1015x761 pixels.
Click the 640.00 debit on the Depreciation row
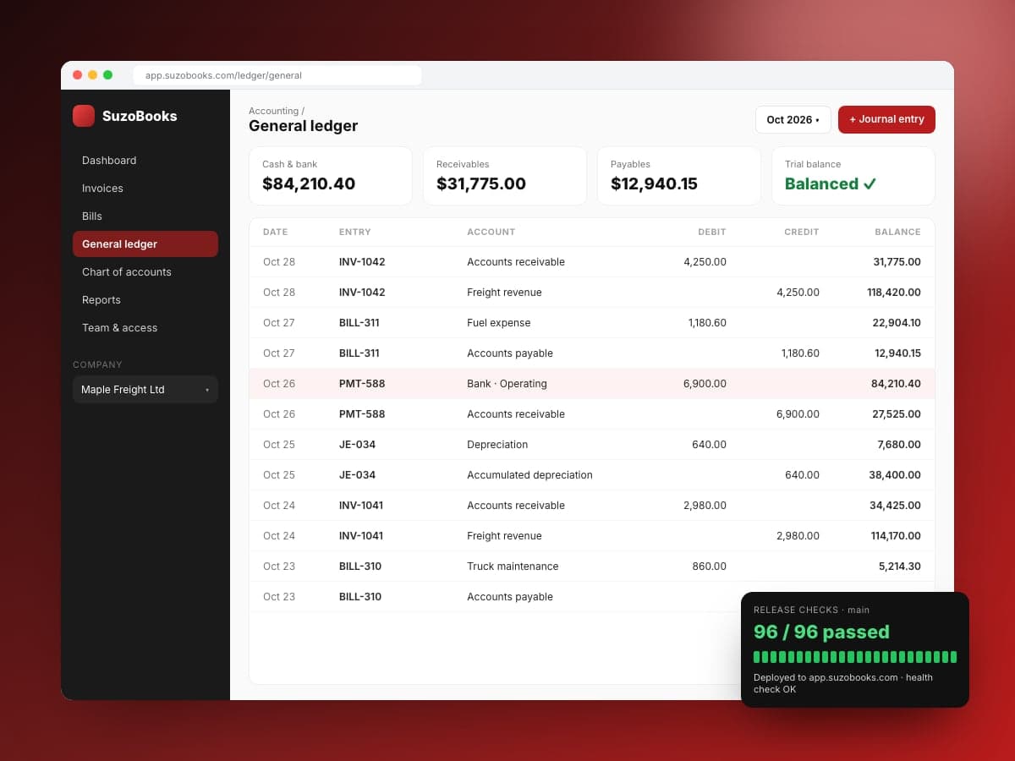[x=710, y=445]
